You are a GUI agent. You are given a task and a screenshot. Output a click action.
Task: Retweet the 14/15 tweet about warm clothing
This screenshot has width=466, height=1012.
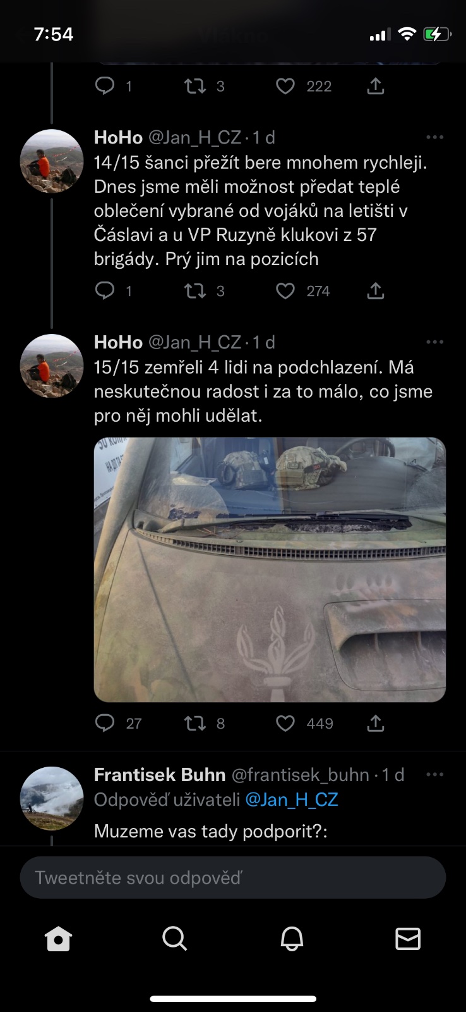click(x=195, y=291)
